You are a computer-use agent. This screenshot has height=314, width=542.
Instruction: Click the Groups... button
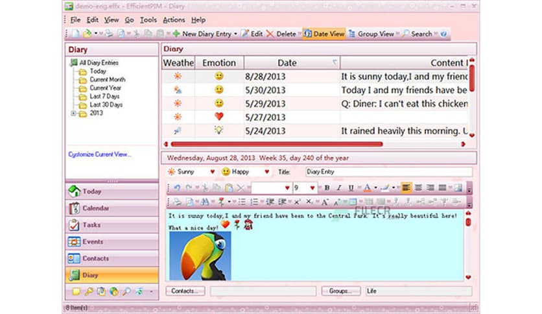tap(341, 291)
